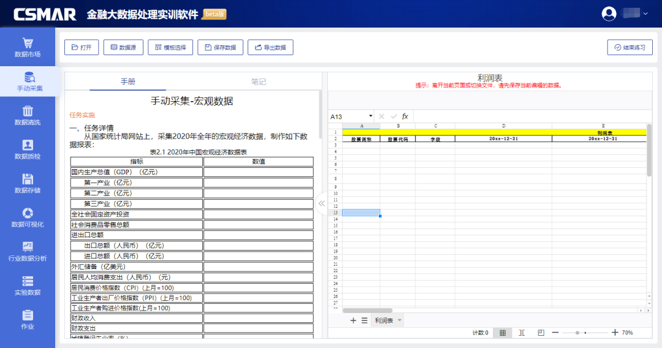Click the fx insert function icon
Viewport: 662px width, 348px height.
tap(405, 116)
